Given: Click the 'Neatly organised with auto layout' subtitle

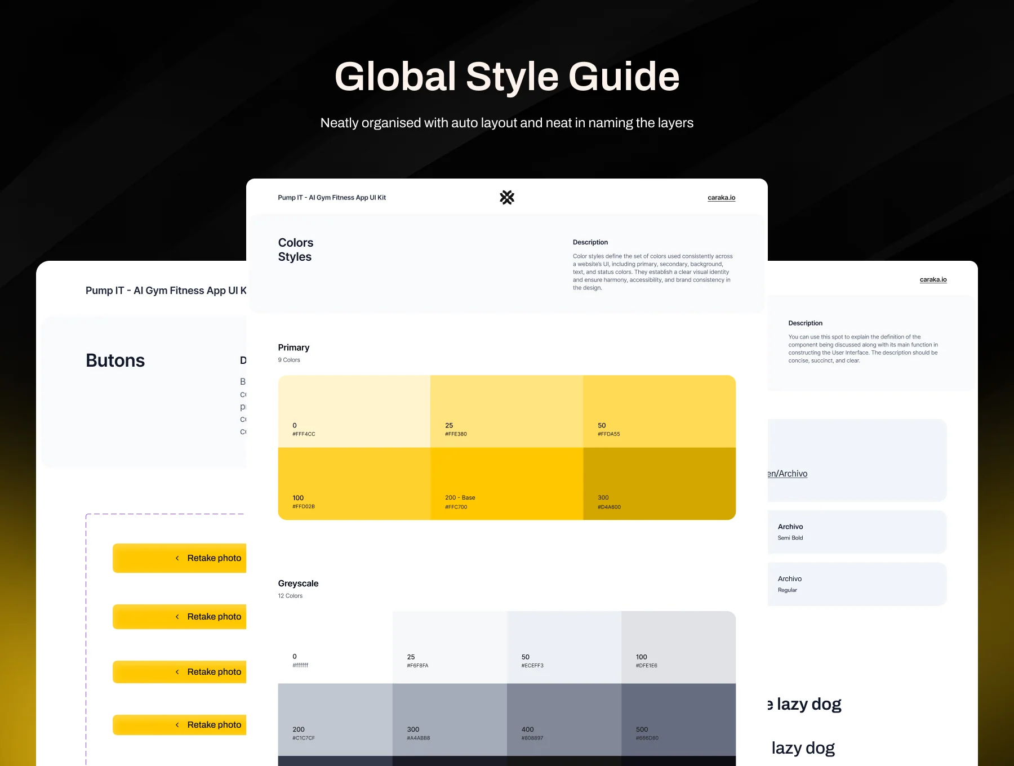Looking at the screenshot, I should [x=507, y=123].
